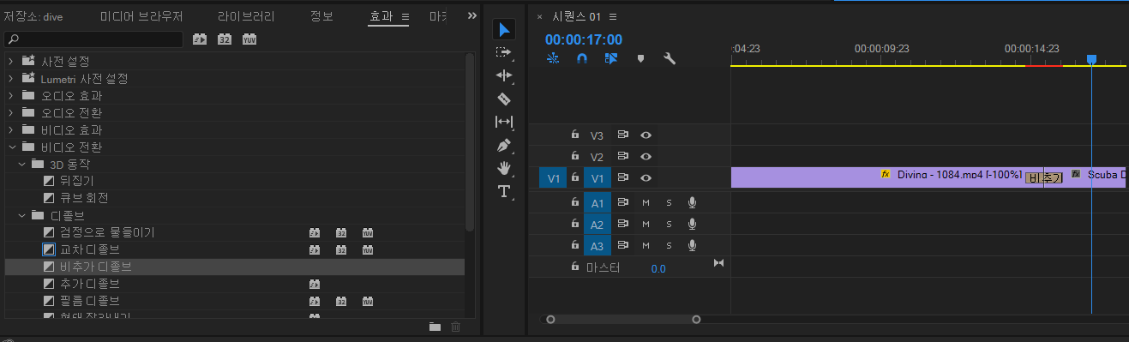Click source patch V1 button
This screenshot has height=342, width=1129.
coord(553,178)
